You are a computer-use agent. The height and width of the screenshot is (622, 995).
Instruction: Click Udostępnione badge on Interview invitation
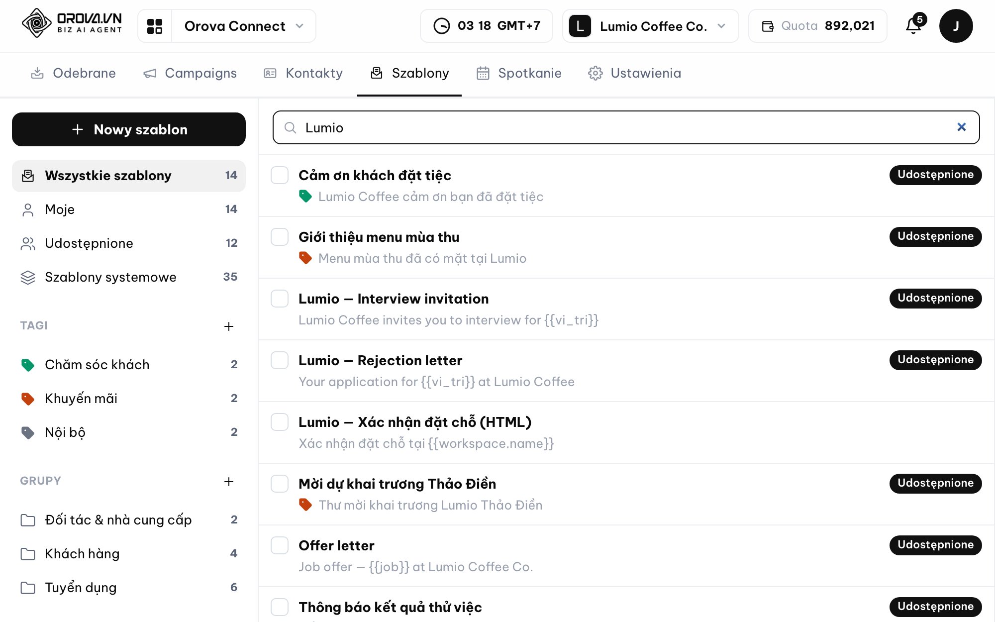click(935, 298)
